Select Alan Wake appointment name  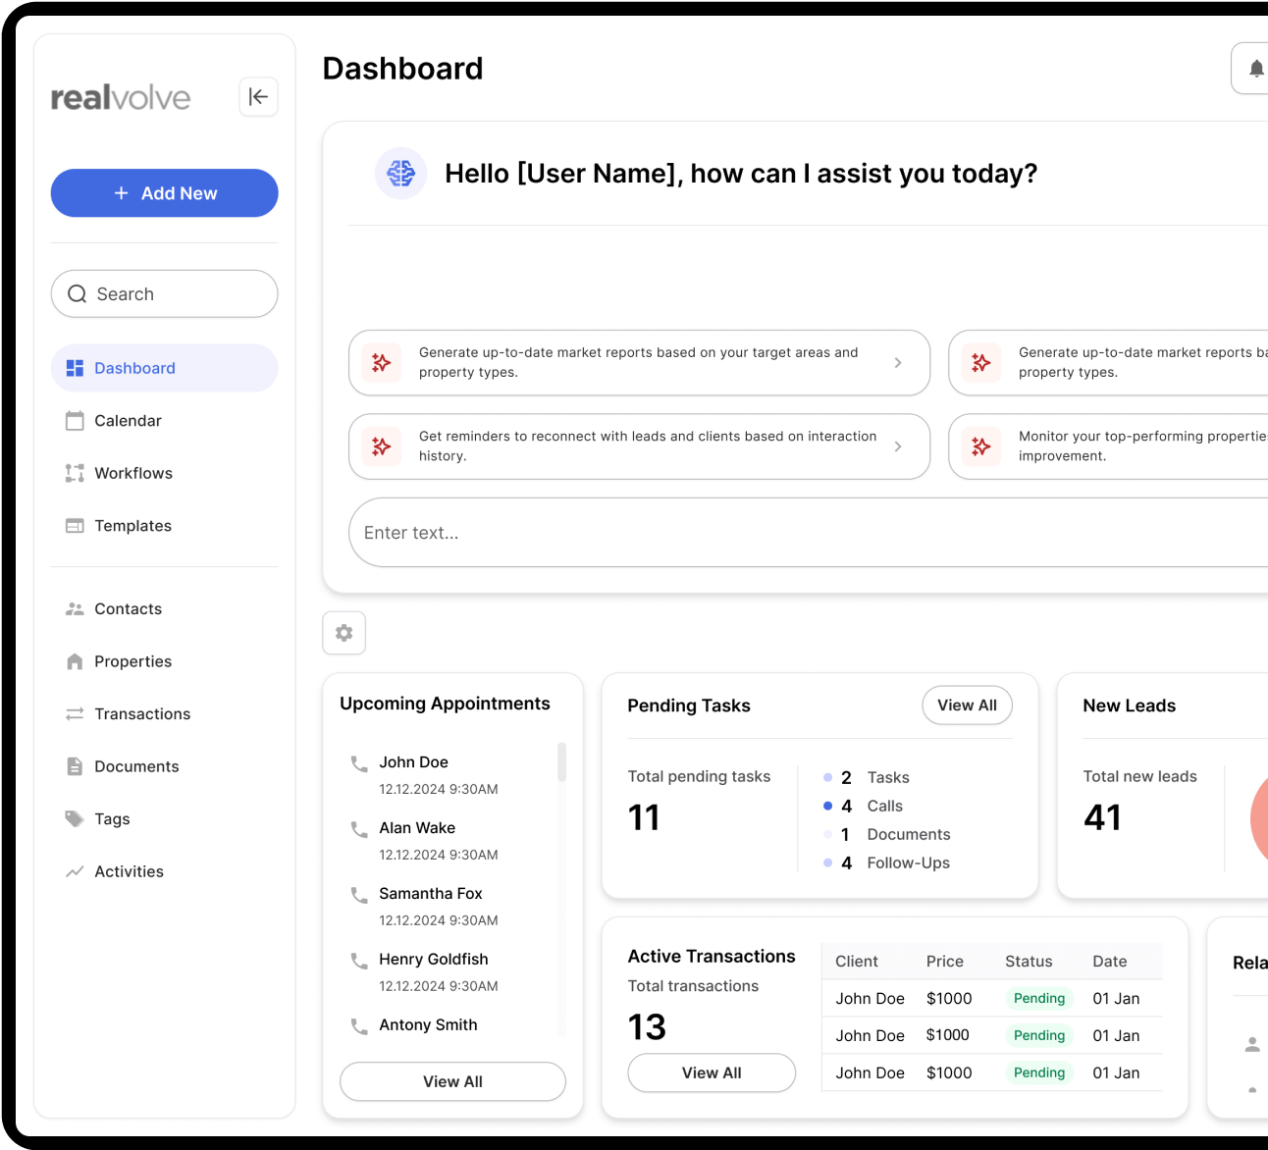tap(417, 828)
